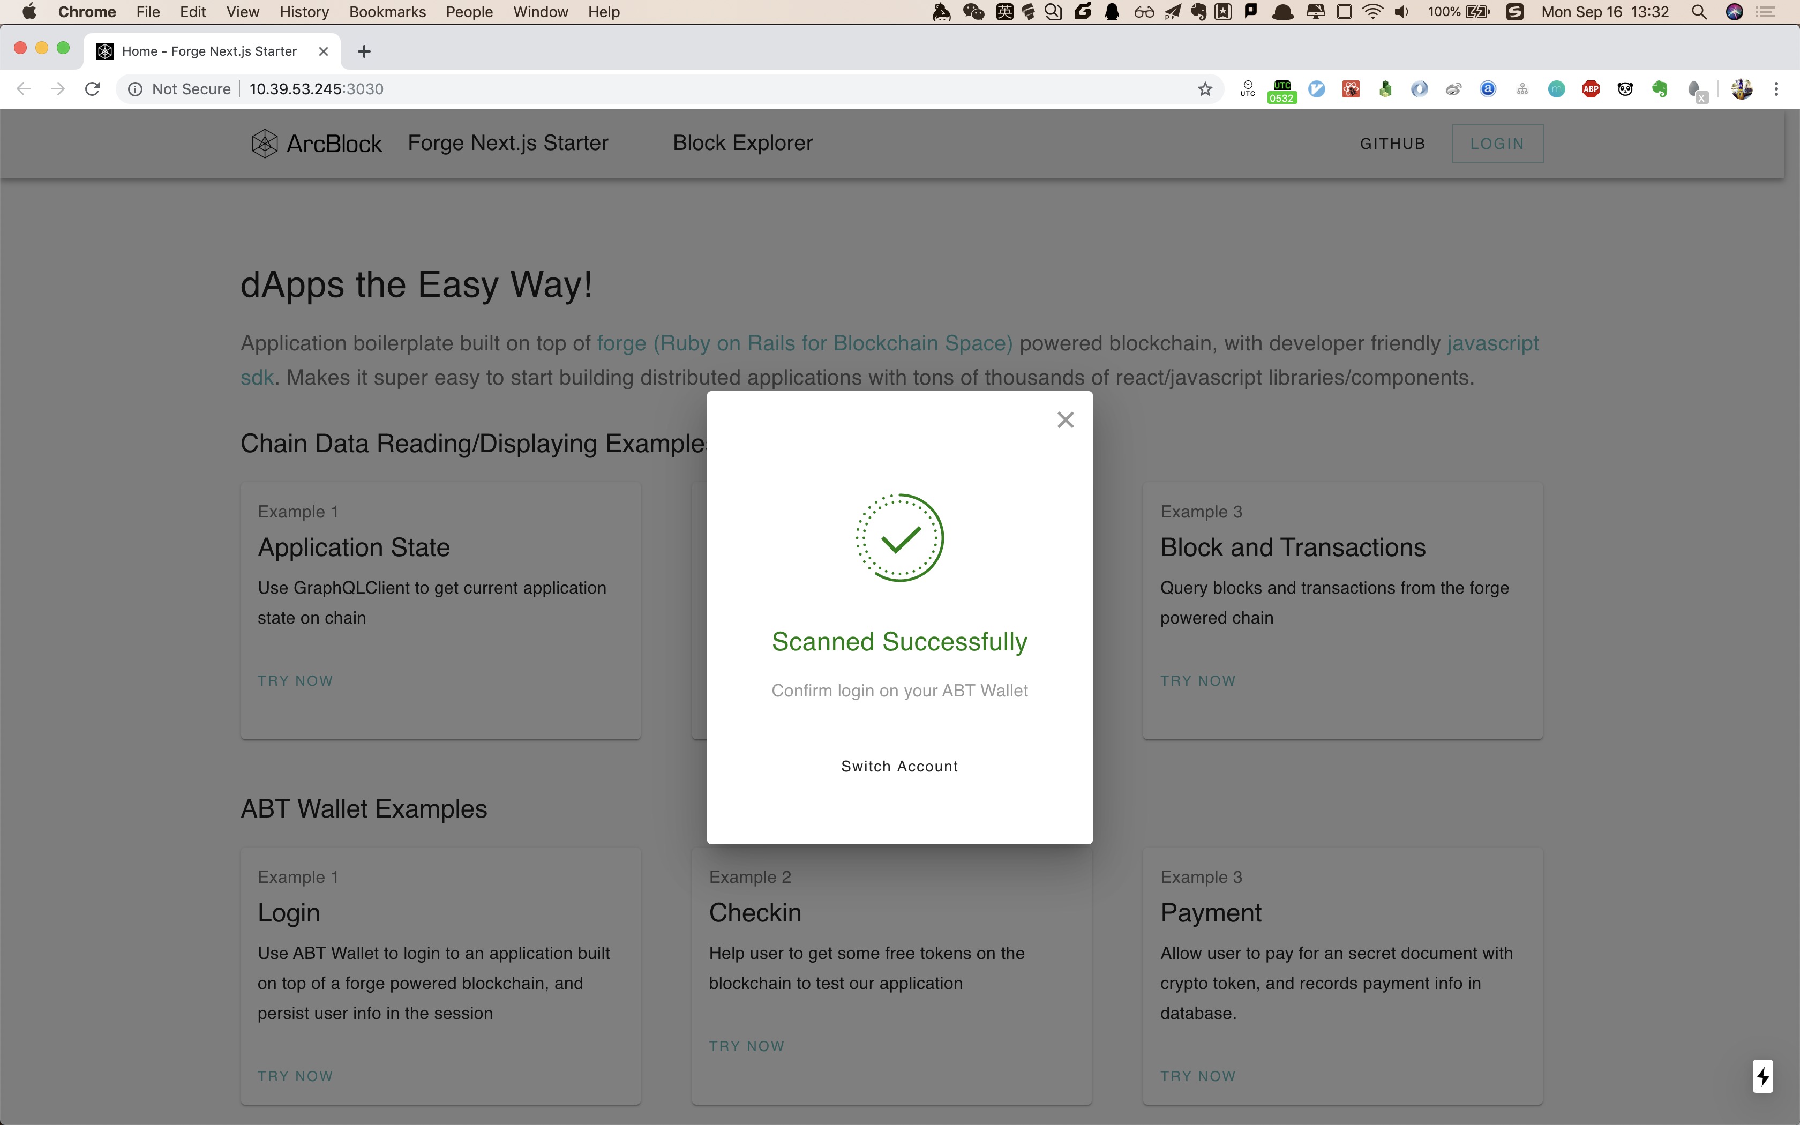Click the browser back arrow
1800x1125 pixels.
pyautogui.click(x=23, y=89)
